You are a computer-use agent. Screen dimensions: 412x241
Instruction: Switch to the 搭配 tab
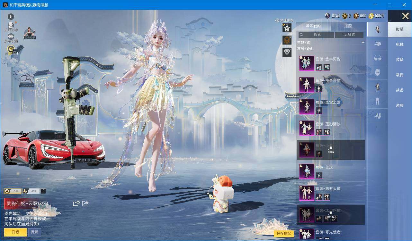pos(348,26)
